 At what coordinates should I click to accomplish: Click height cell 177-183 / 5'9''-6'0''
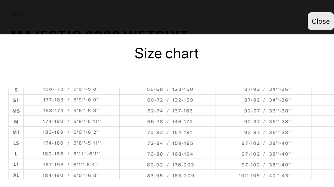[71, 100]
